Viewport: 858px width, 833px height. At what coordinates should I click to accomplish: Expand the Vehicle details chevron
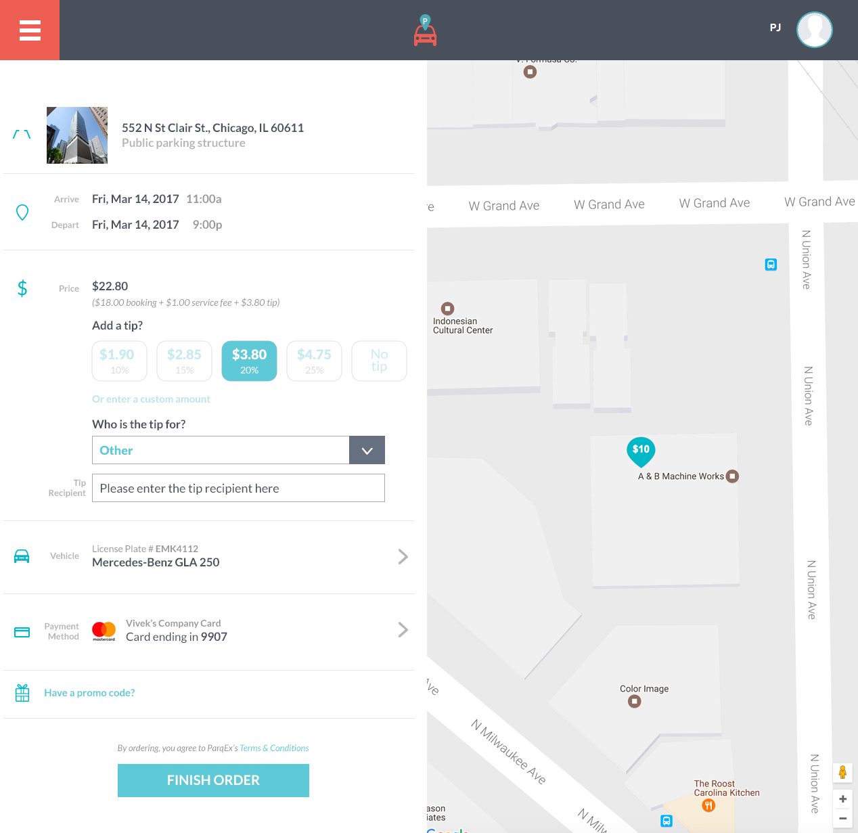click(x=403, y=556)
